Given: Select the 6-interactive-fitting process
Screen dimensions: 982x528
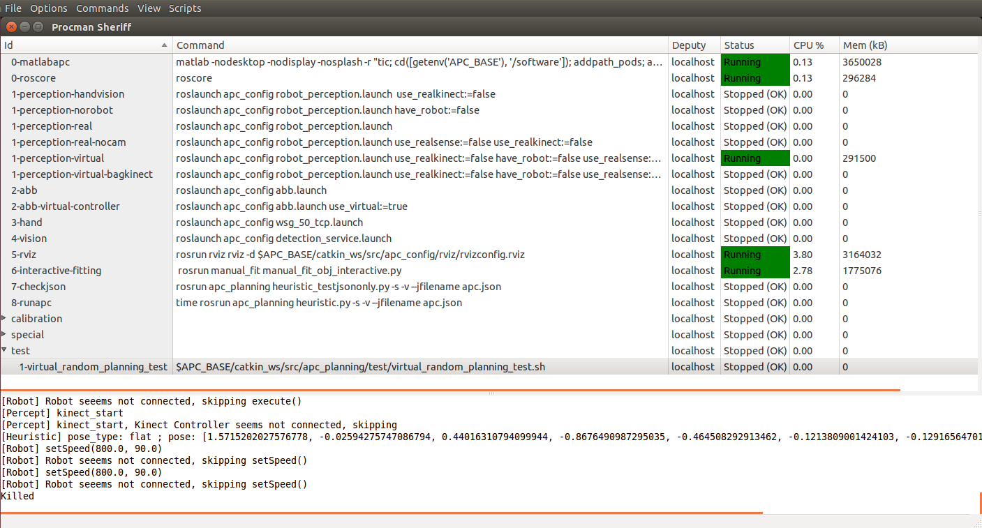Looking at the screenshot, I should pos(56,271).
